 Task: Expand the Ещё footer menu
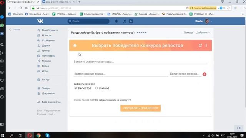tap(52, 114)
